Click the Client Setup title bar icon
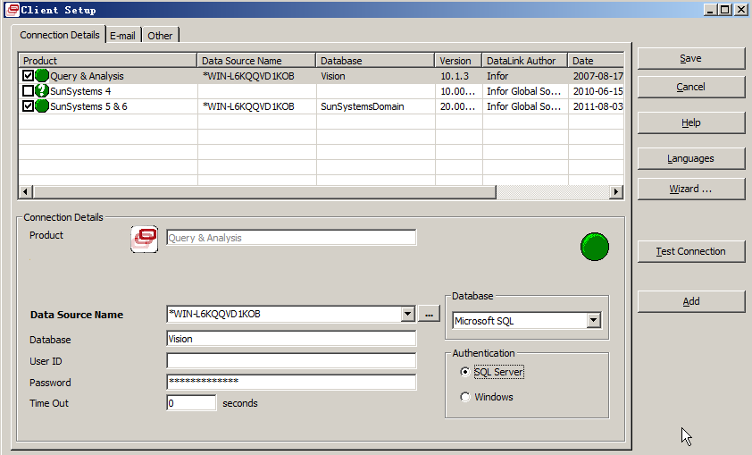752x455 pixels. click(11, 9)
